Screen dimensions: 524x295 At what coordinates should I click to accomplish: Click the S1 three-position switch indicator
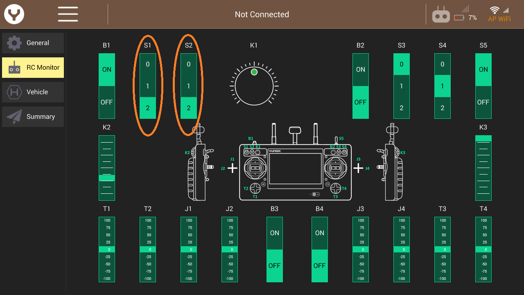click(148, 86)
